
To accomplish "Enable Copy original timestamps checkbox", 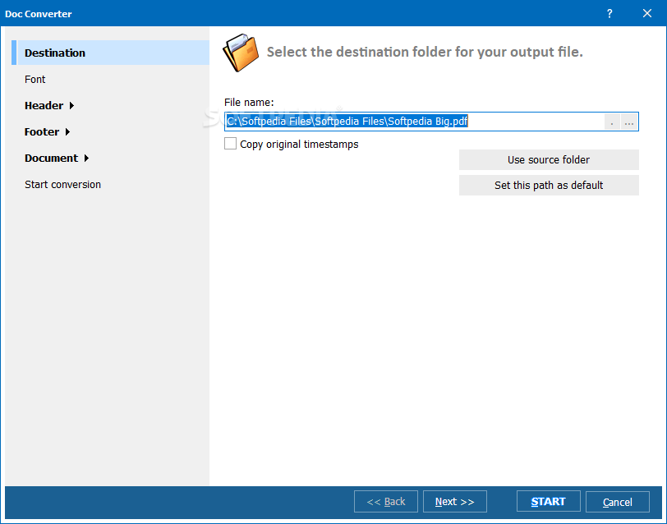I will click(x=231, y=144).
